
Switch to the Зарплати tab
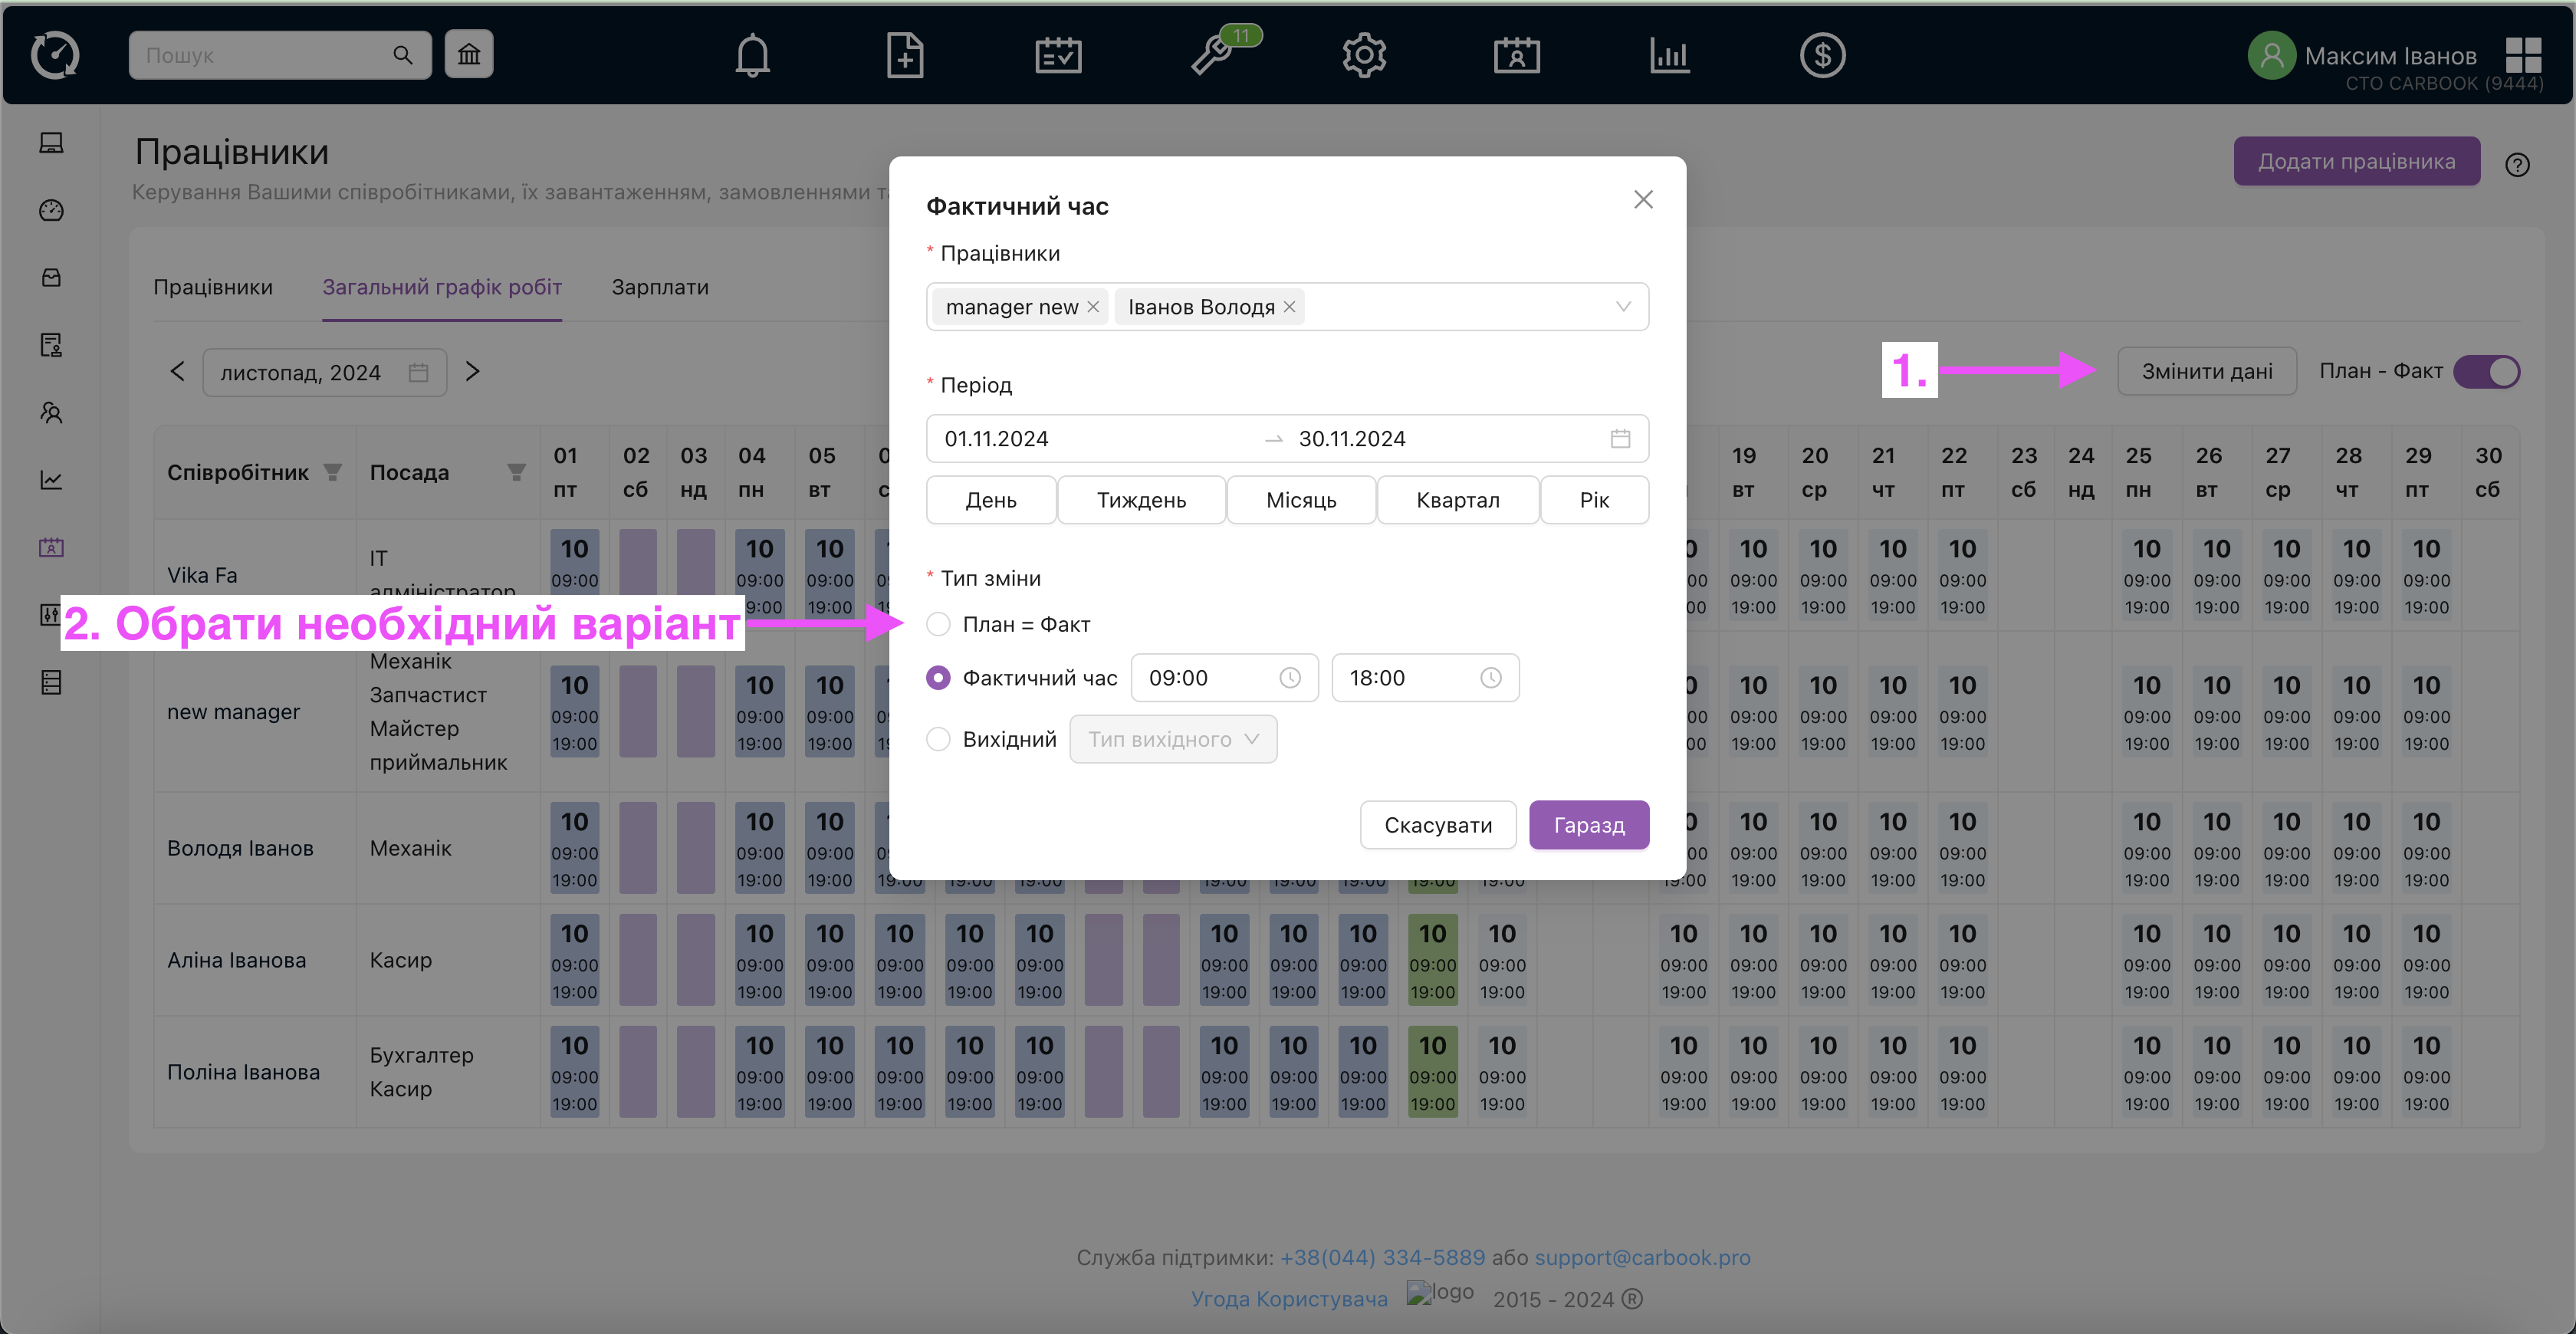pyautogui.click(x=660, y=287)
